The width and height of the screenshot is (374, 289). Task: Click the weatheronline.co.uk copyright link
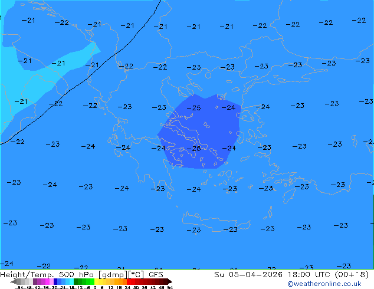324,284
